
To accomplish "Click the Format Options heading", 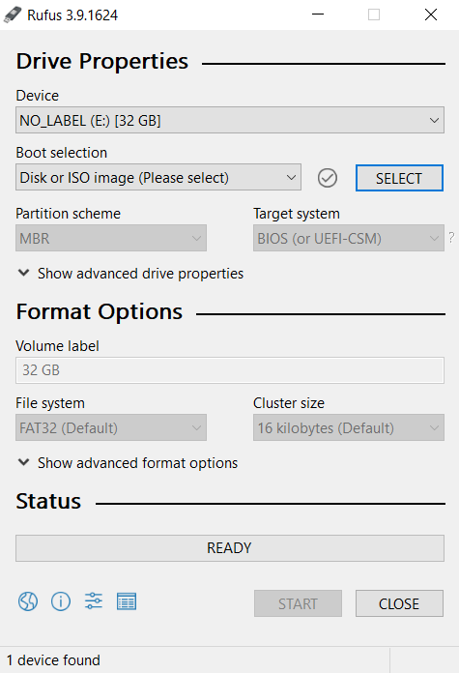I will click(100, 311).
